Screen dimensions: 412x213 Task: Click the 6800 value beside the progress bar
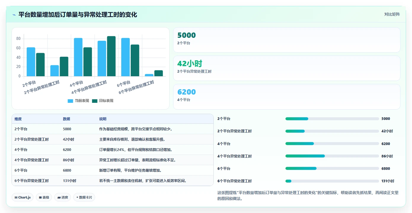[x=386, y=169]
